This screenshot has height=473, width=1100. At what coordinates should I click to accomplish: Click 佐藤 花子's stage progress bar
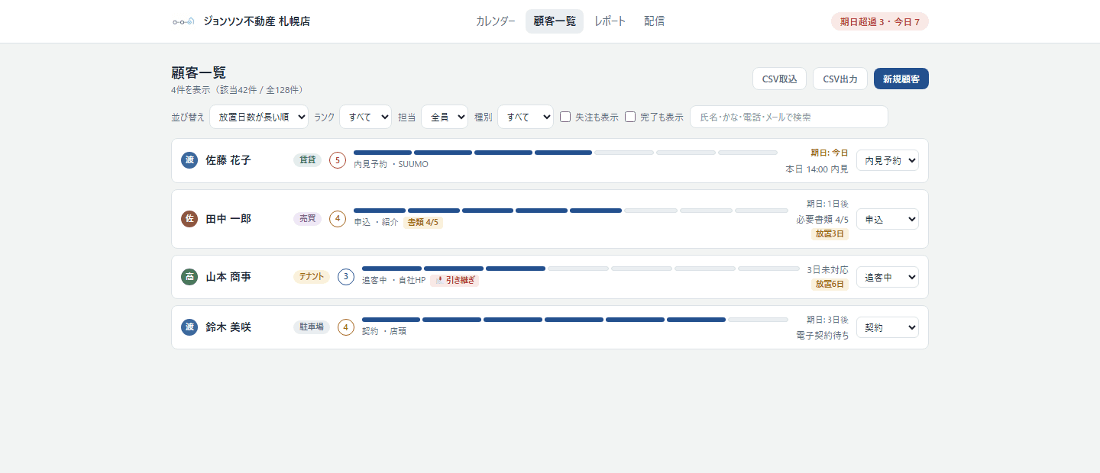(565, 153)
